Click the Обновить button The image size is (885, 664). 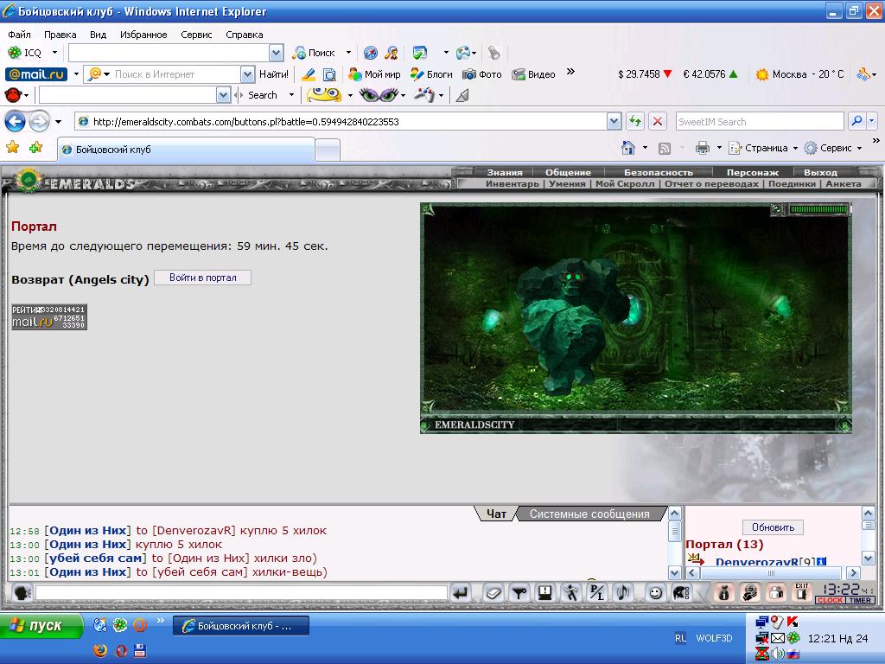pos(773,527)
